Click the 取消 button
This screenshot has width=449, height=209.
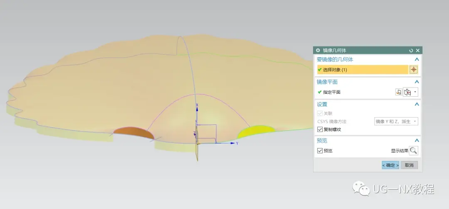[409, 165]
